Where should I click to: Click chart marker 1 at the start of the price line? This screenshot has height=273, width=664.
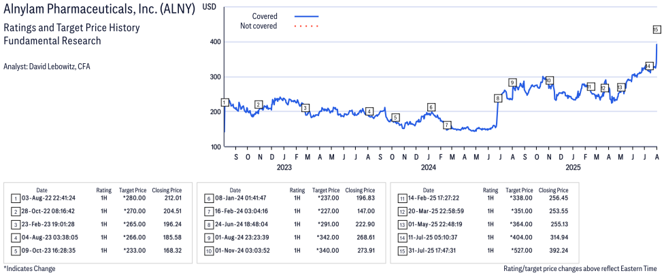click(225, 103)
